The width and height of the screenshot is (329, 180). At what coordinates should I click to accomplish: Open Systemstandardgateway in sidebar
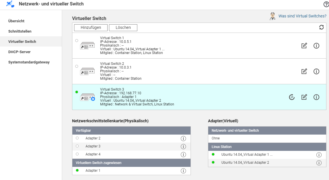29,62
